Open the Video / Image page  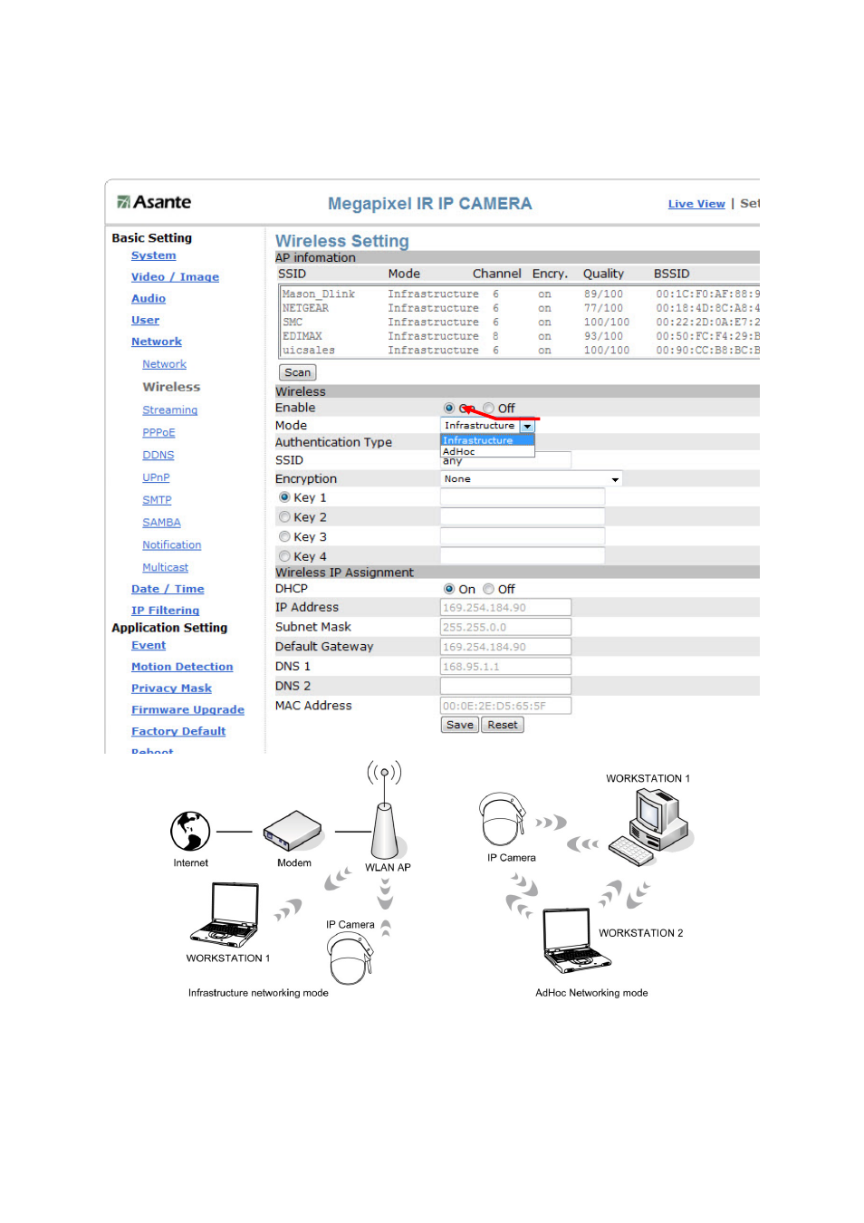[x=175, y=277]
